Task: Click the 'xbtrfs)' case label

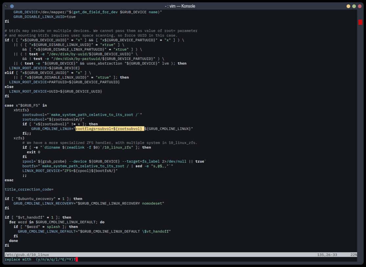Action: [x=21, y=110]
